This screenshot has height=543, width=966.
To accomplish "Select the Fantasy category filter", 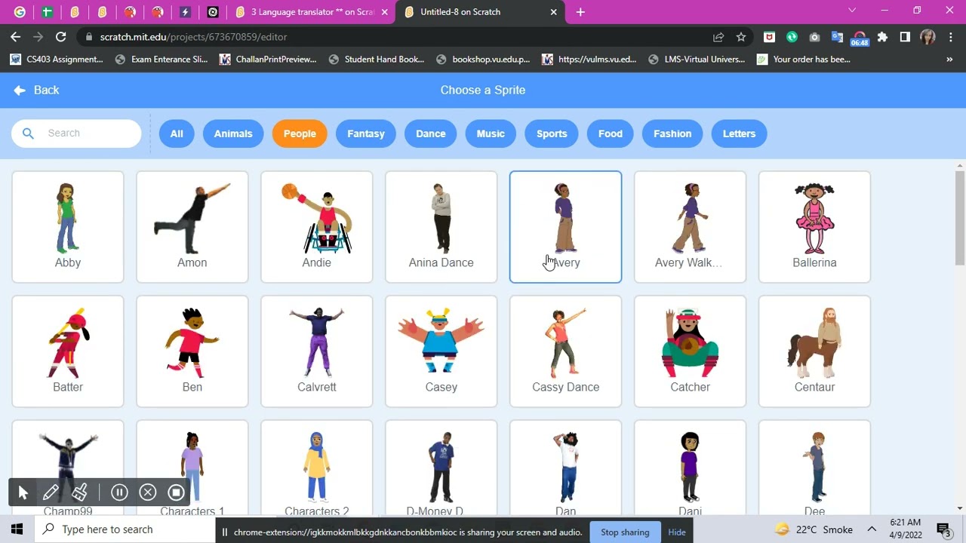I will [x=366, y=133].
